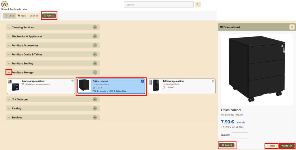296x150 pixels.
Task: Open Cart (1) in the top toolbar
Action: [x=49, y=16]
